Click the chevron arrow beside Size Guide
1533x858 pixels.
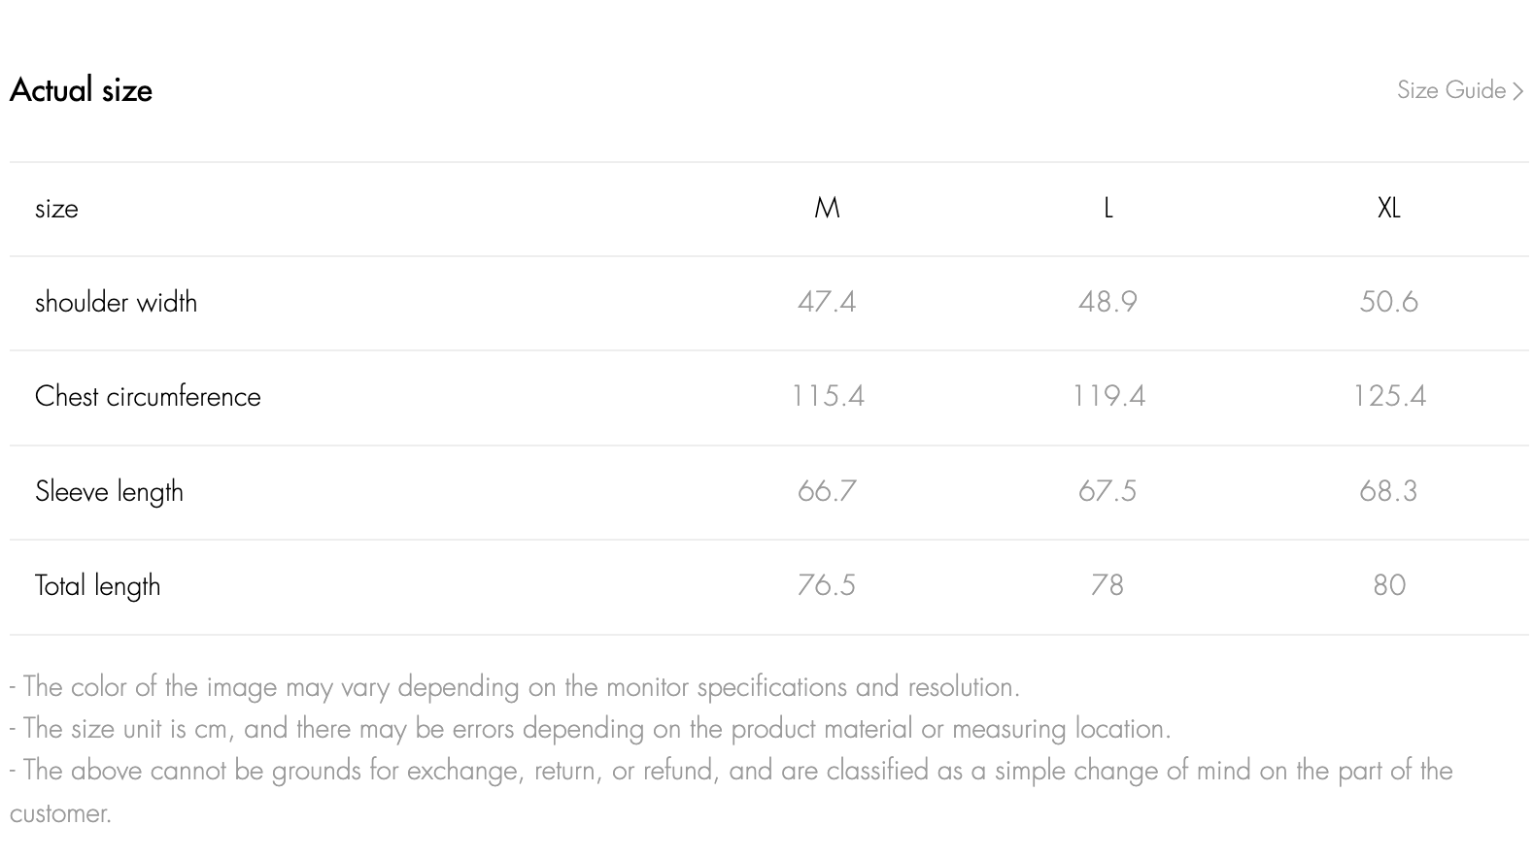click(1518, 91)
